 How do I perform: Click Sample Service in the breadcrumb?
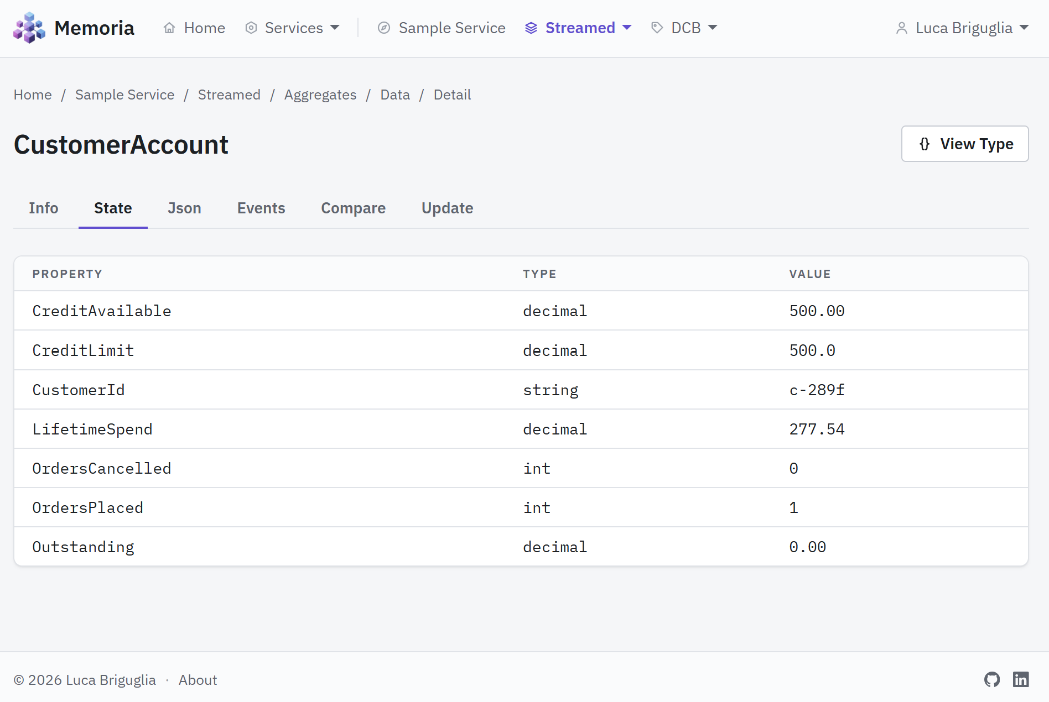[x=124, y=95]
